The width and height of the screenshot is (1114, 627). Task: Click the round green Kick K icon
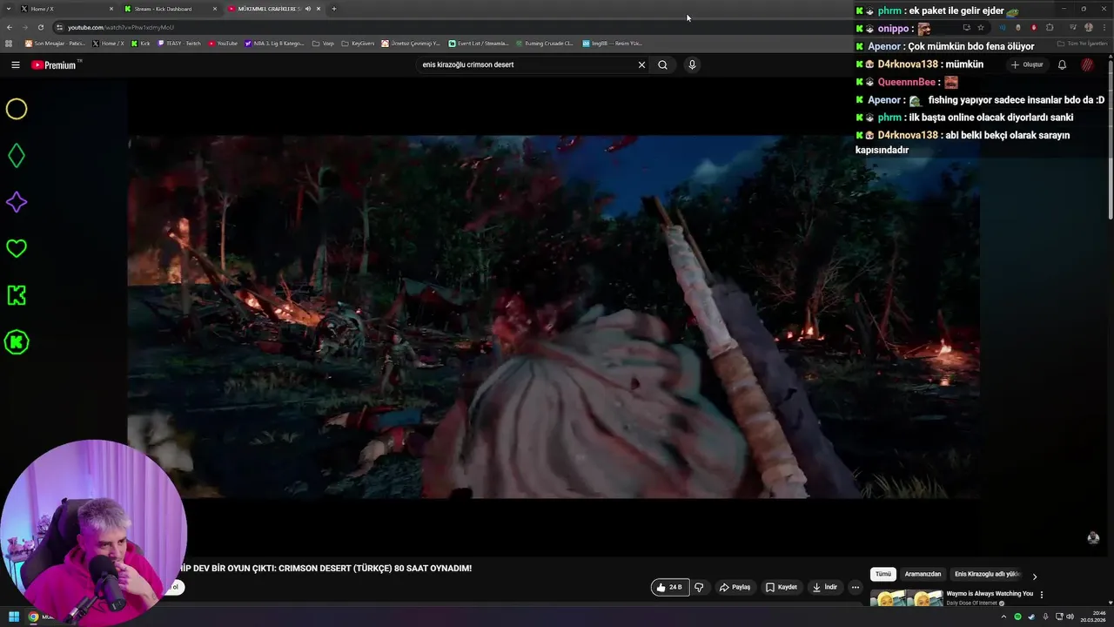point(17,342)
